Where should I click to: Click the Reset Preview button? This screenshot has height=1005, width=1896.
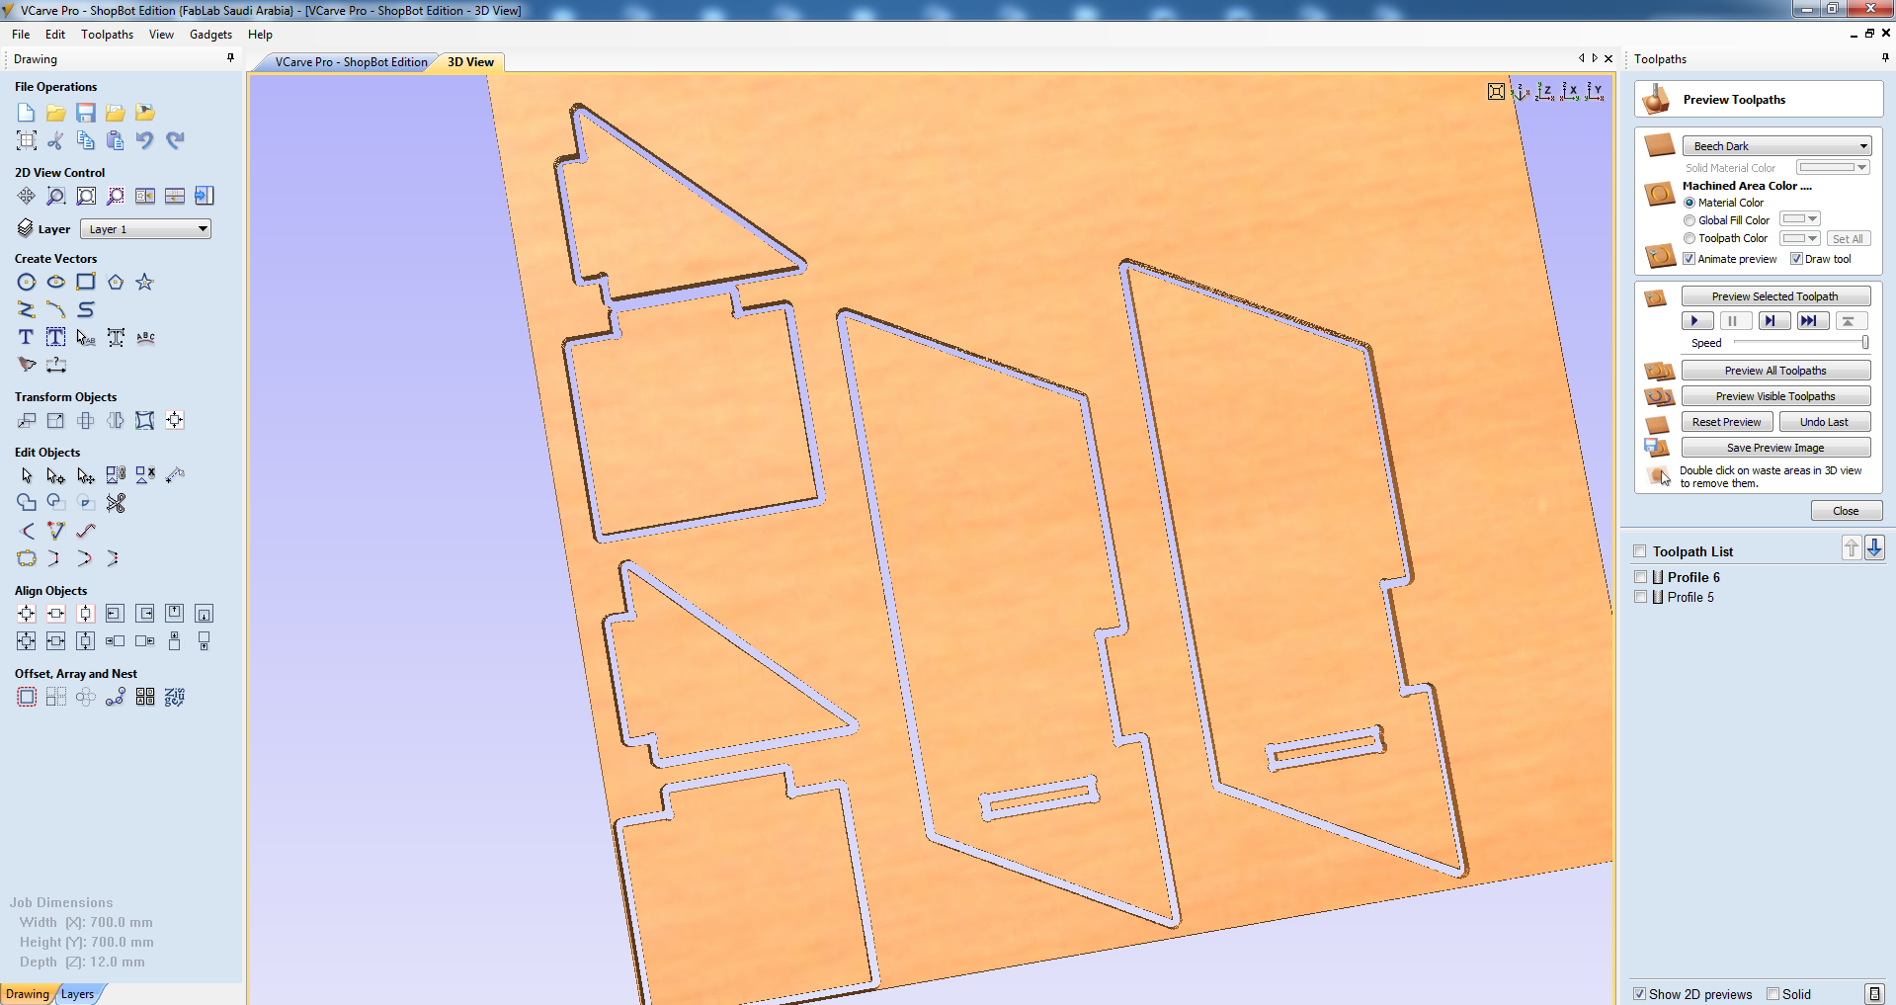pyautogui.click(x=1726, y=422)
